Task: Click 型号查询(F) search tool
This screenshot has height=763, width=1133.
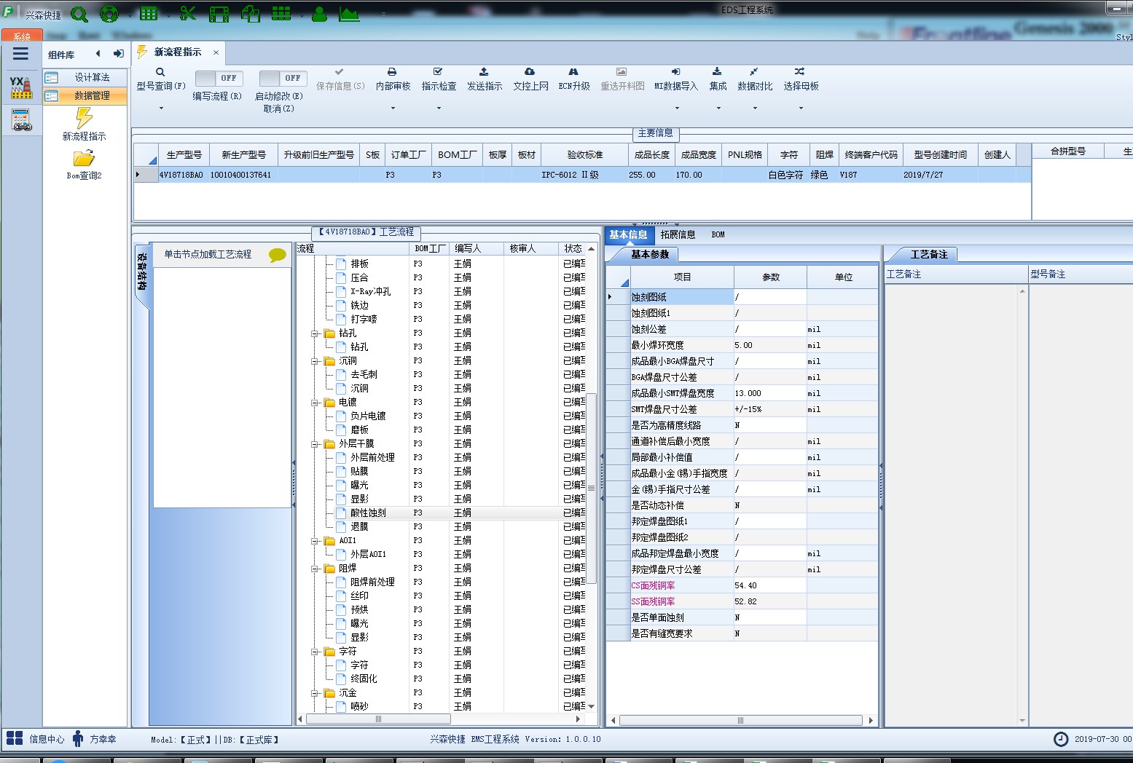Action: pyautogui.click(x=161, y=80)
